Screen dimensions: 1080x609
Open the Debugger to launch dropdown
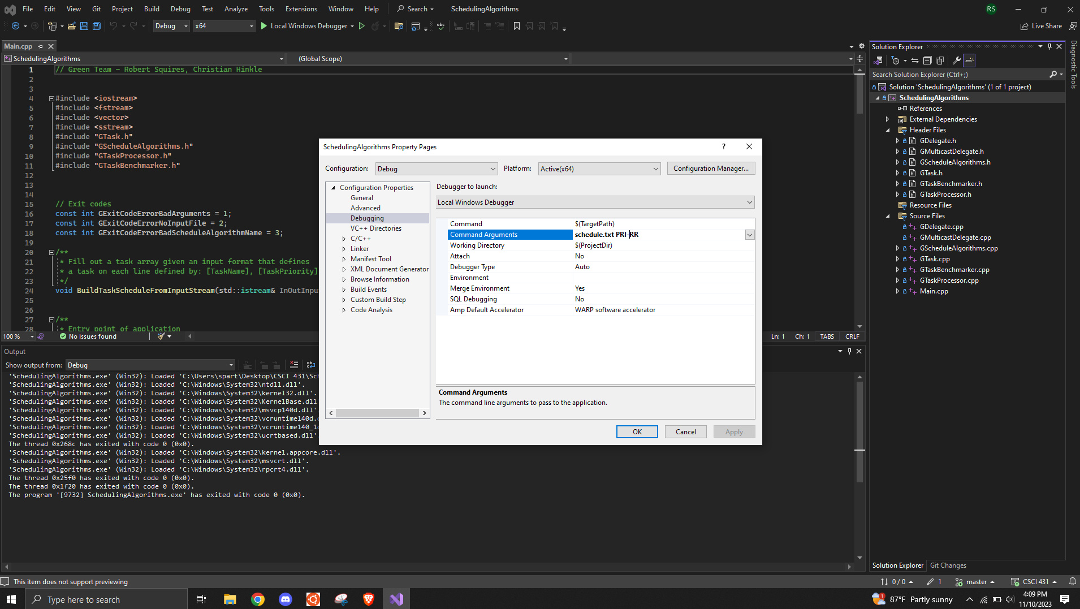pos(595,202)
